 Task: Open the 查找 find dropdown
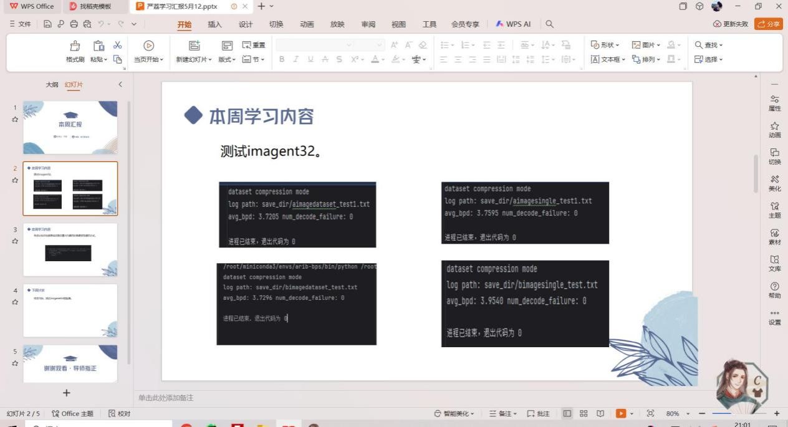click(x=709, y=45)
